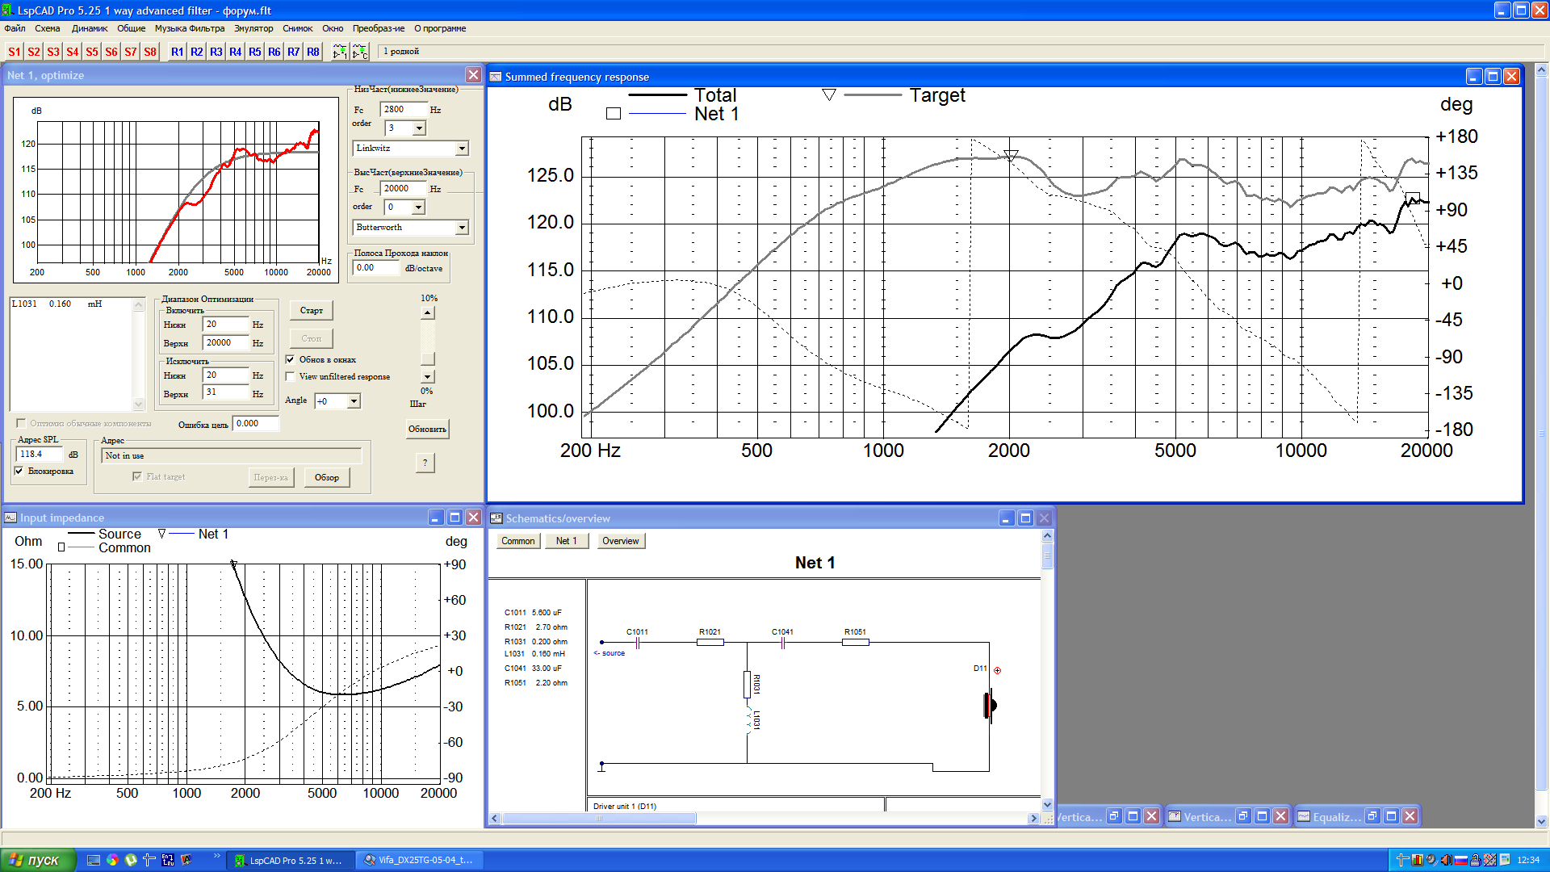
Task: Click the R1 toolbar button
Action: point(177,52)
